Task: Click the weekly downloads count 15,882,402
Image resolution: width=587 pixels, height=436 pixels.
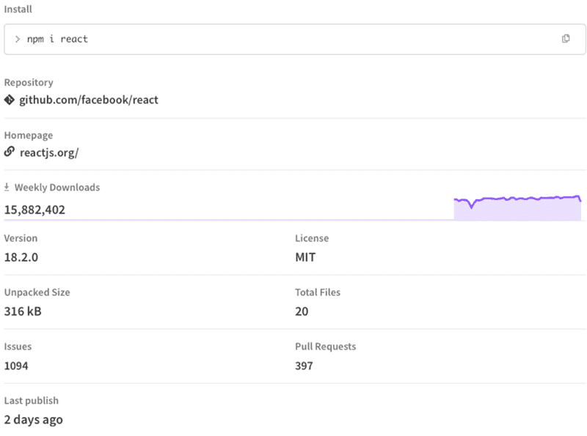Action: click(34, 210)
